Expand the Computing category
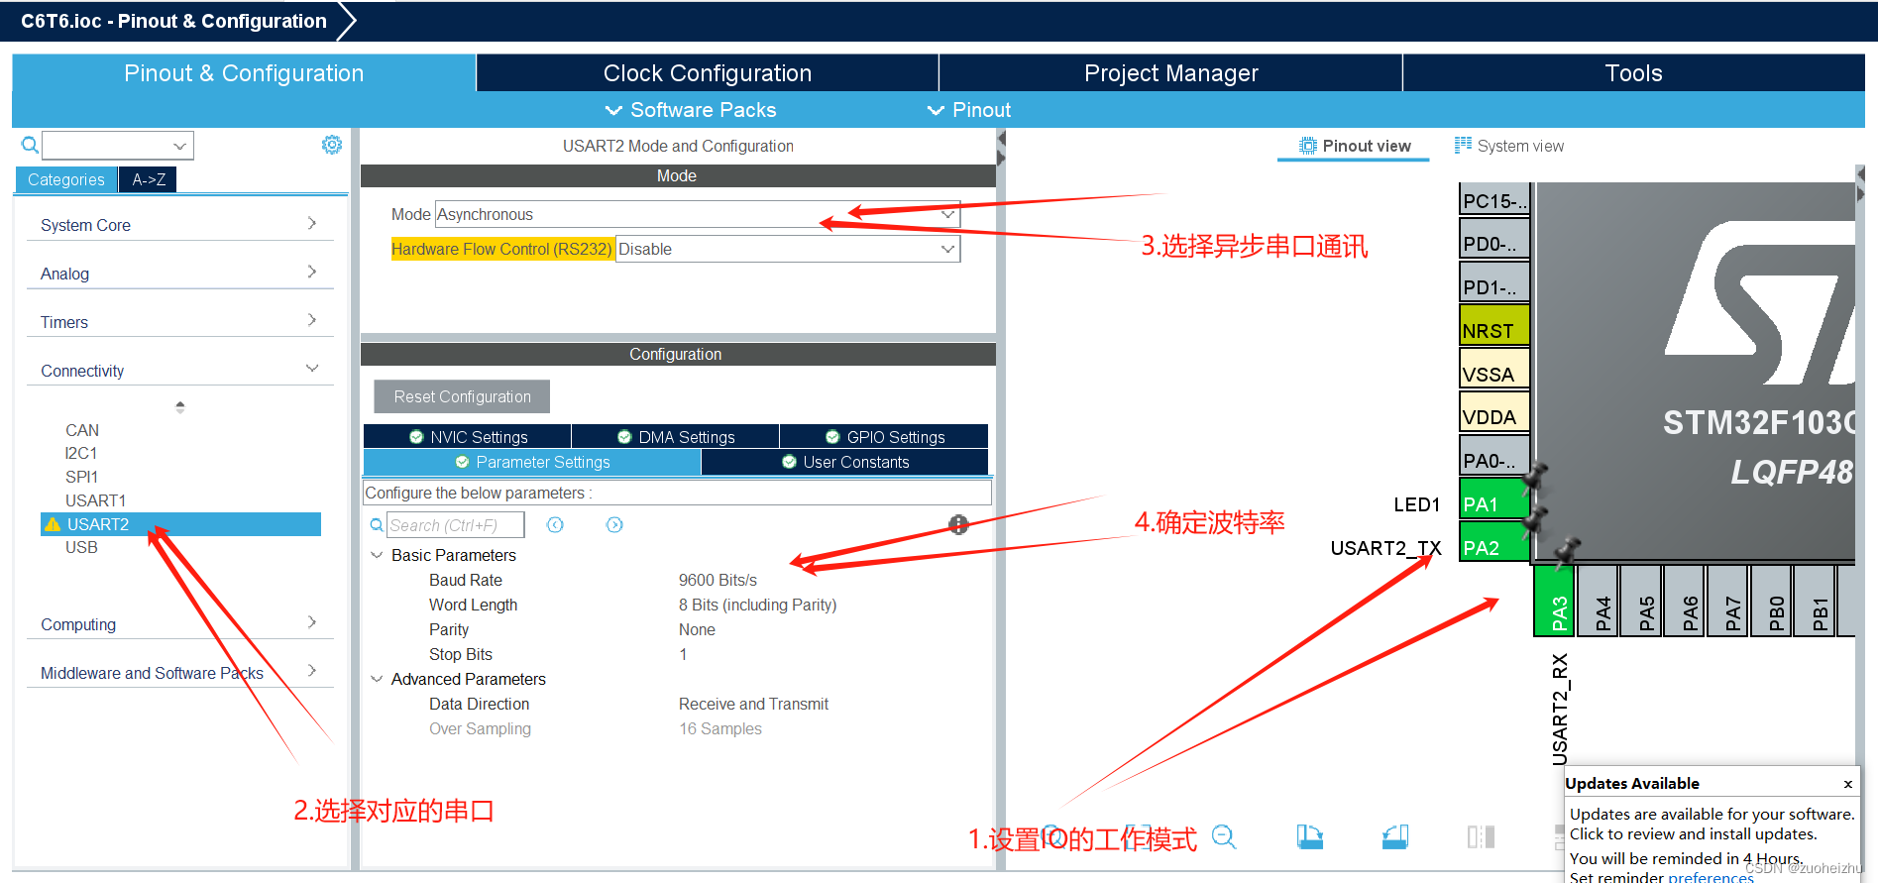 click(x=179, y=624)
